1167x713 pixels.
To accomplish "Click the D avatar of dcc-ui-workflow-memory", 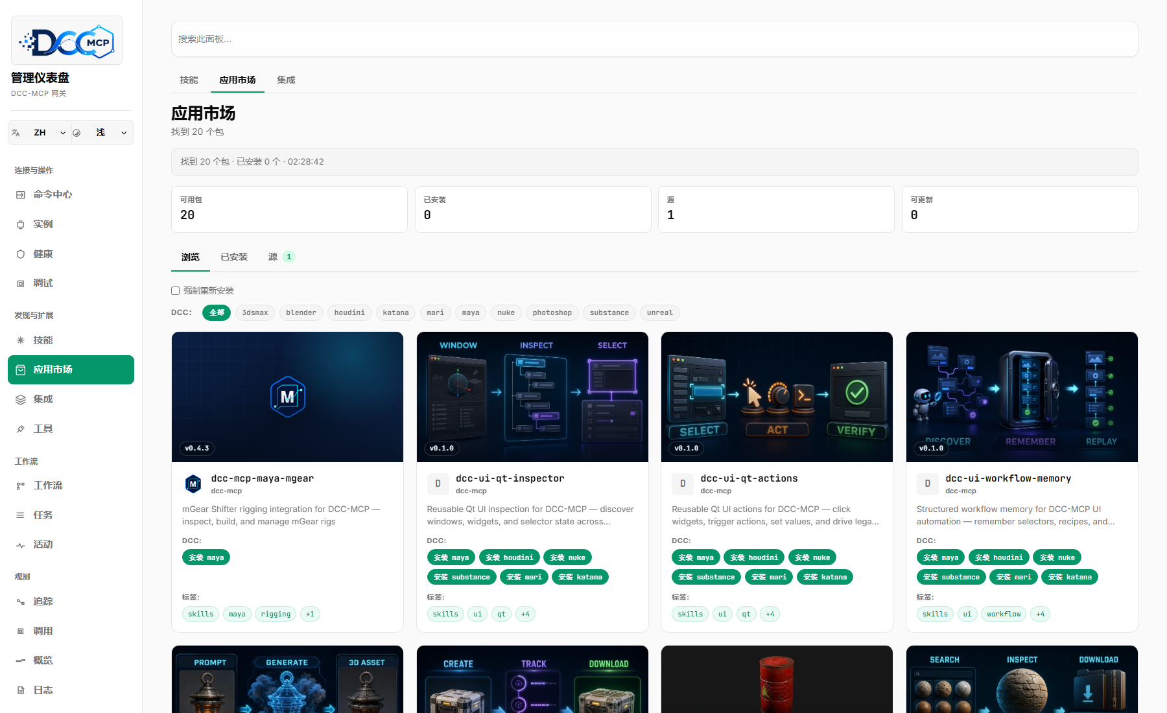I will pyautogui.click(x=927, y=484).
